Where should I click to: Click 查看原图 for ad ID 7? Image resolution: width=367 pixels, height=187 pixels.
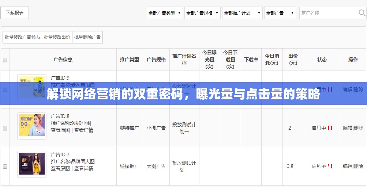coord(60,168)
